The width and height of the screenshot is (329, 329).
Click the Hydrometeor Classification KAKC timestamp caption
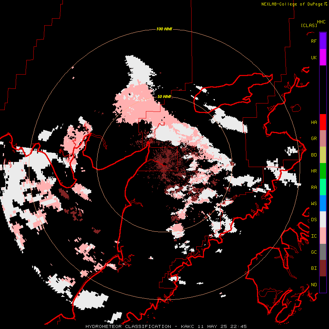[x=166, y=326]
